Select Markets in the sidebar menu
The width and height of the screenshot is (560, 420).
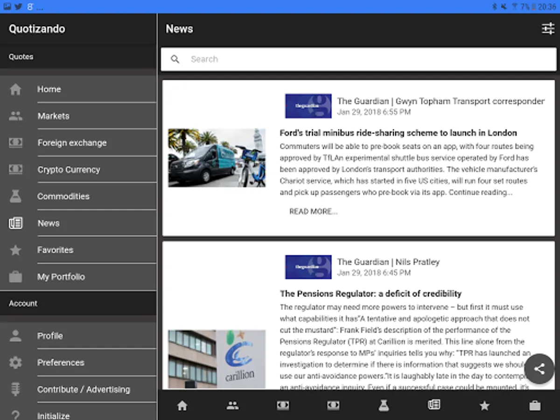click(78, 116)
